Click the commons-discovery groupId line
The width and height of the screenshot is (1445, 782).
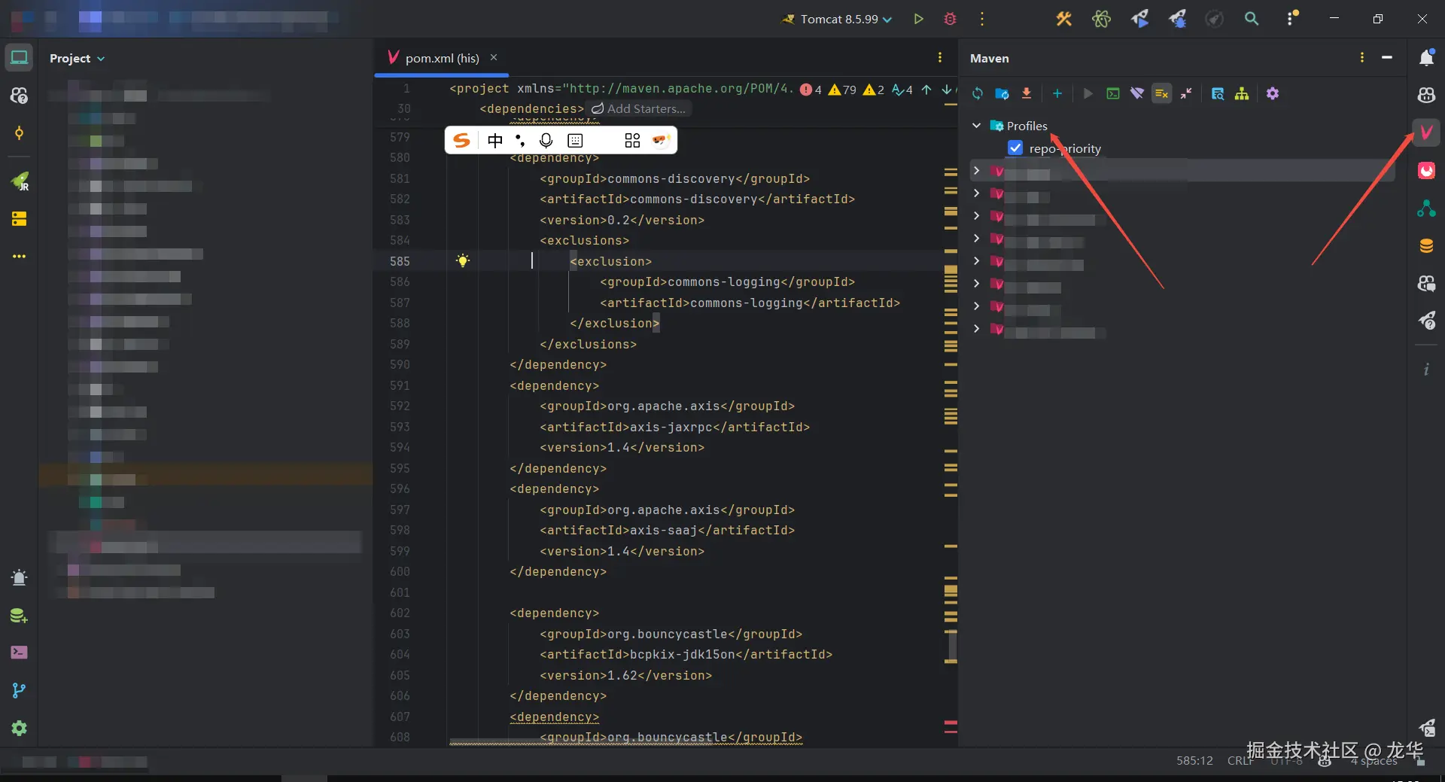pyautogui.click(x=674, y=178)
